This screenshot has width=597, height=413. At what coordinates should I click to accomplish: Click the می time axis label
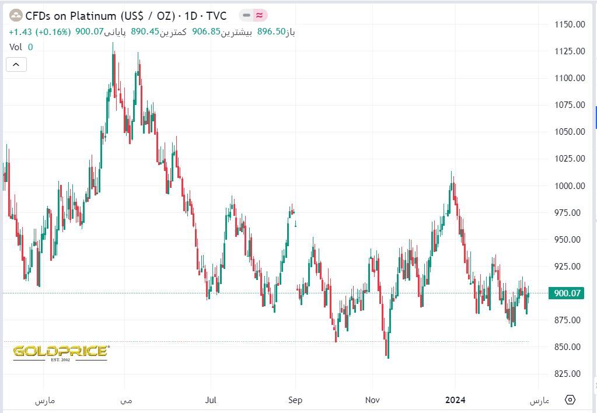point(126,400)
